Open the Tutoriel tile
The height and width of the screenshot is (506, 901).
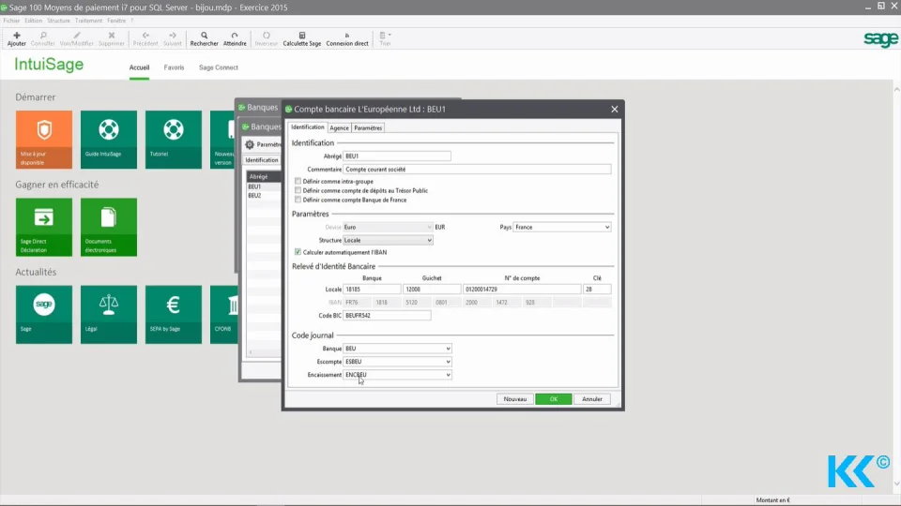click(x=174, y=140)
